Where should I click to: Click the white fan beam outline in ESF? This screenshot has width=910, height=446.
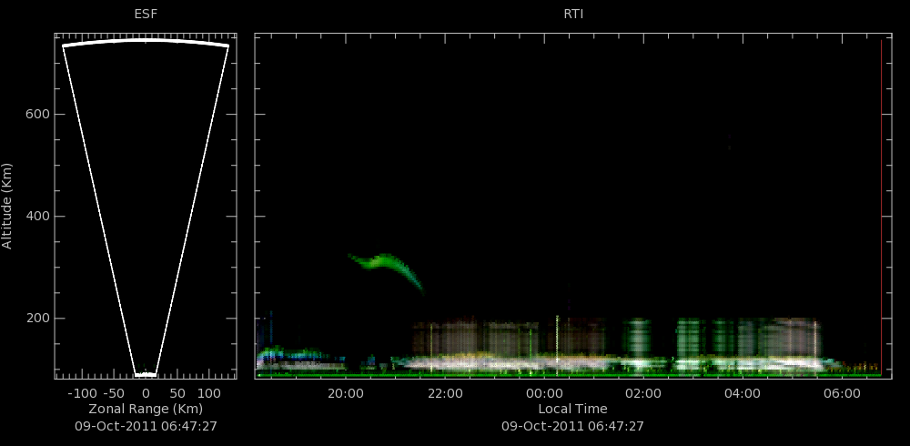tap(146, 208)
